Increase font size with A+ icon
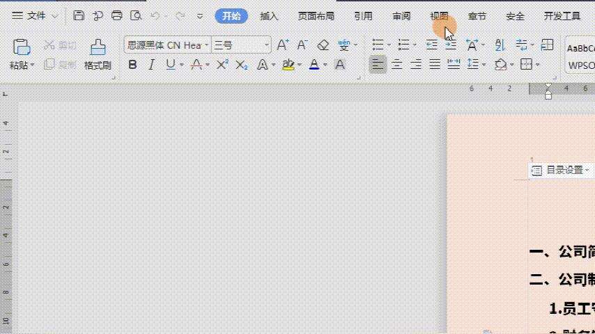595x334 pixels. click(283, 45)
